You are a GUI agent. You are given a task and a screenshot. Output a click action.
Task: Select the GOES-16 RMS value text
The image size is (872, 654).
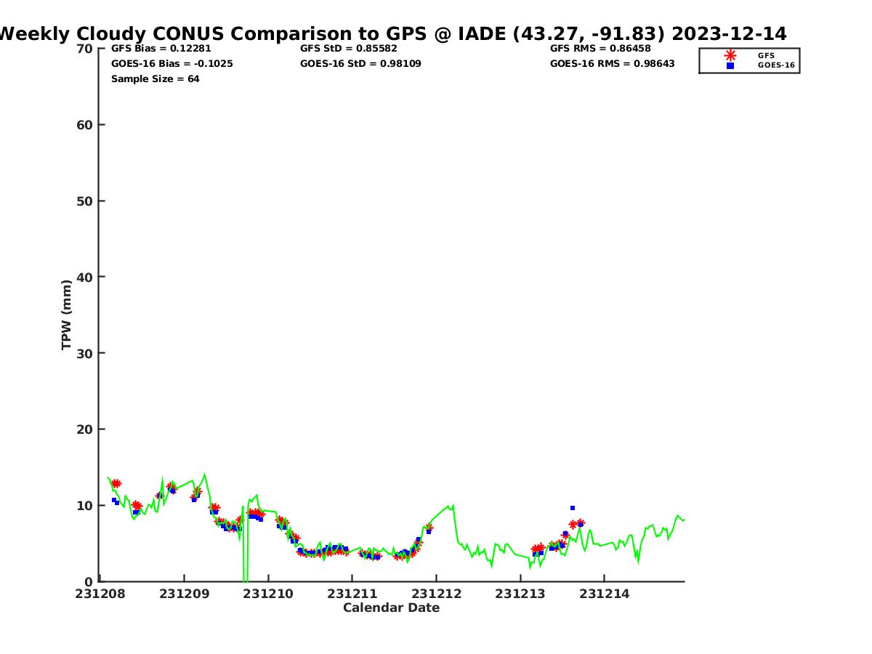pos(612,64)
